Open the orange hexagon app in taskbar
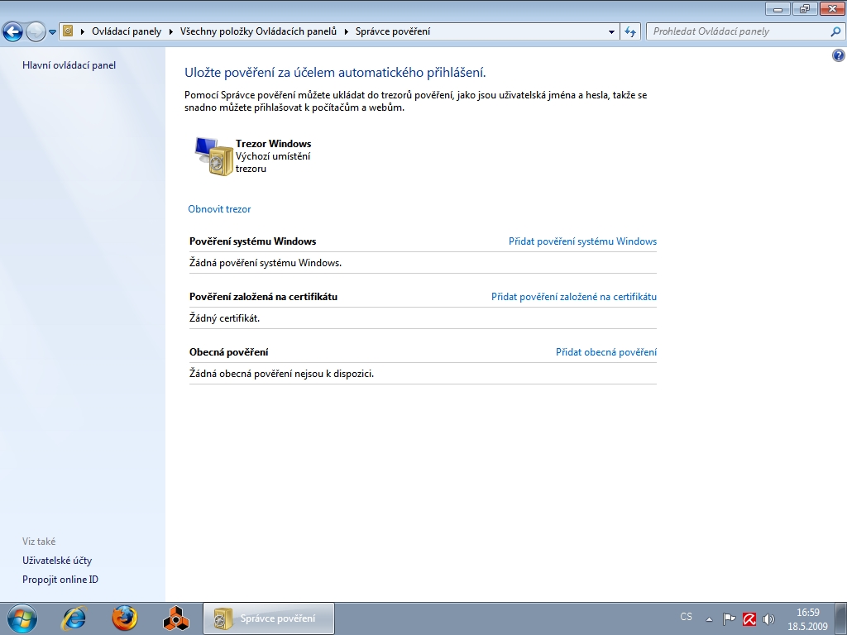Viewport: 847px width, 635px height. click(176, 618)
